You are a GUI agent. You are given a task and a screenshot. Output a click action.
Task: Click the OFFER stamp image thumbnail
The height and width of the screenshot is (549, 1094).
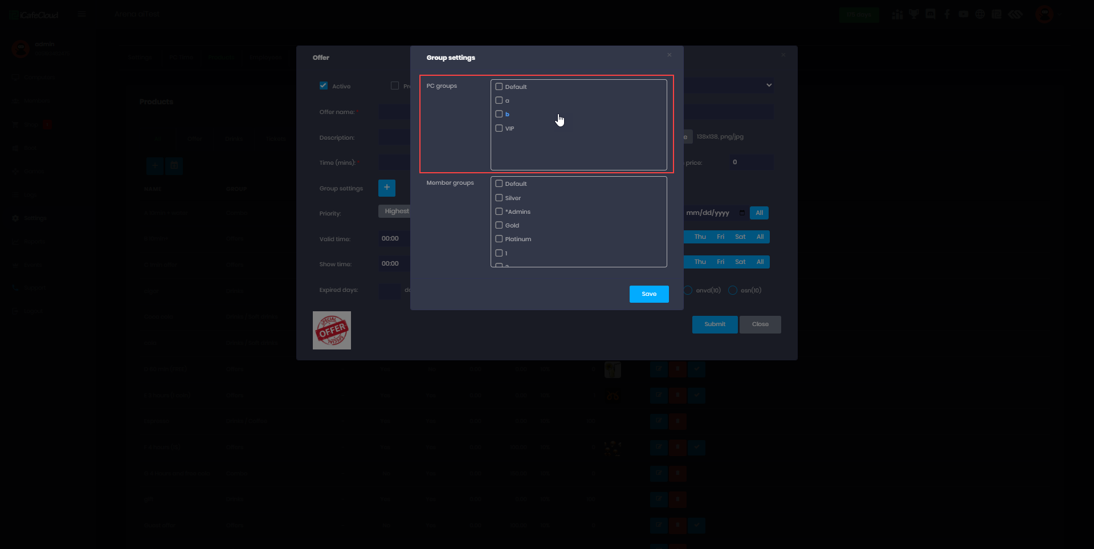(332, 330)
